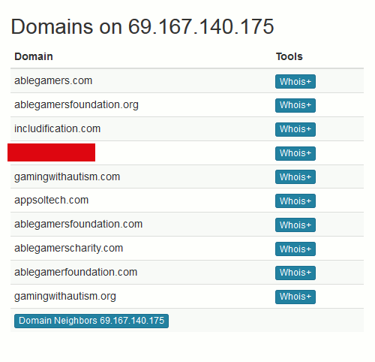The width and height of the screenshot is (375, 362).
Task: Click Whois+ next to includification.com
Action: tap(295, 129)
